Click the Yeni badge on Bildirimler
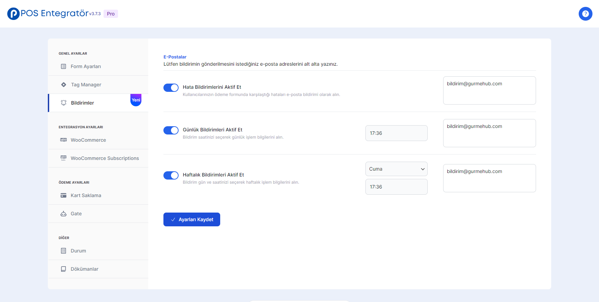This screenshot has width=599, height=302. coord(136,100)
